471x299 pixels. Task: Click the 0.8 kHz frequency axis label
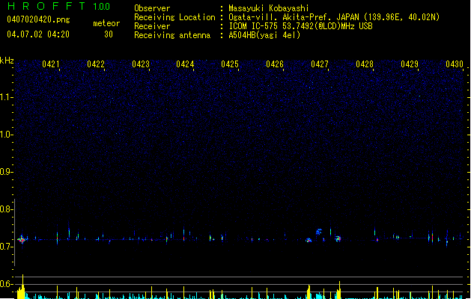6,209
